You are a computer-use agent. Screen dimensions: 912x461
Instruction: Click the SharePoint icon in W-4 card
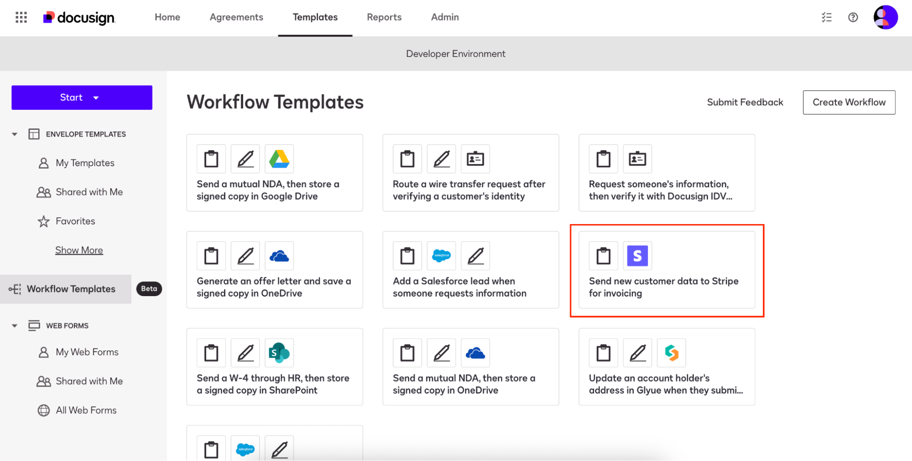coord(279,353)
